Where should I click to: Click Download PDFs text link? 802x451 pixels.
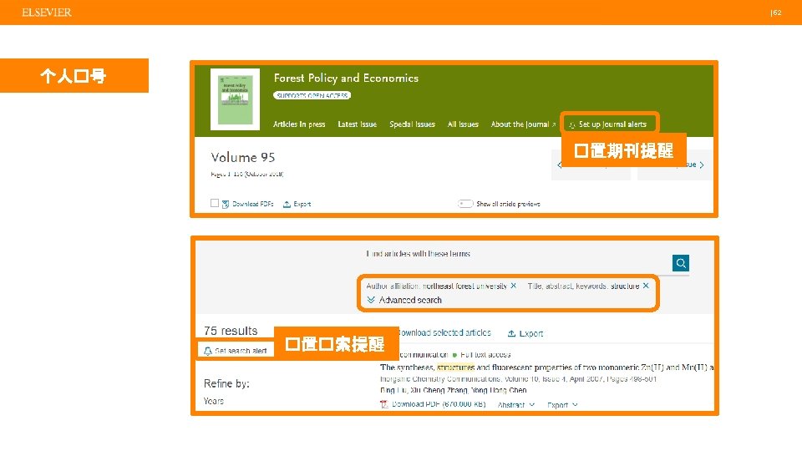[252, 204]
